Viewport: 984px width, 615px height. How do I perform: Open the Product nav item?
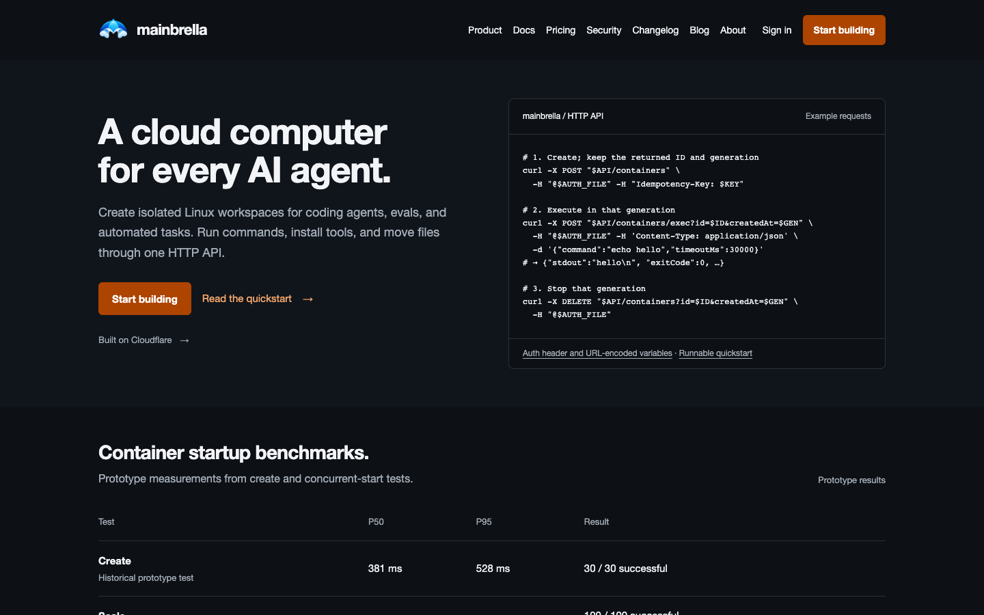485,30
